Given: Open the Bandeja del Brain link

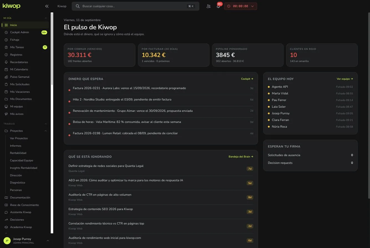Looking at the screenshot, I should (241, 157).
